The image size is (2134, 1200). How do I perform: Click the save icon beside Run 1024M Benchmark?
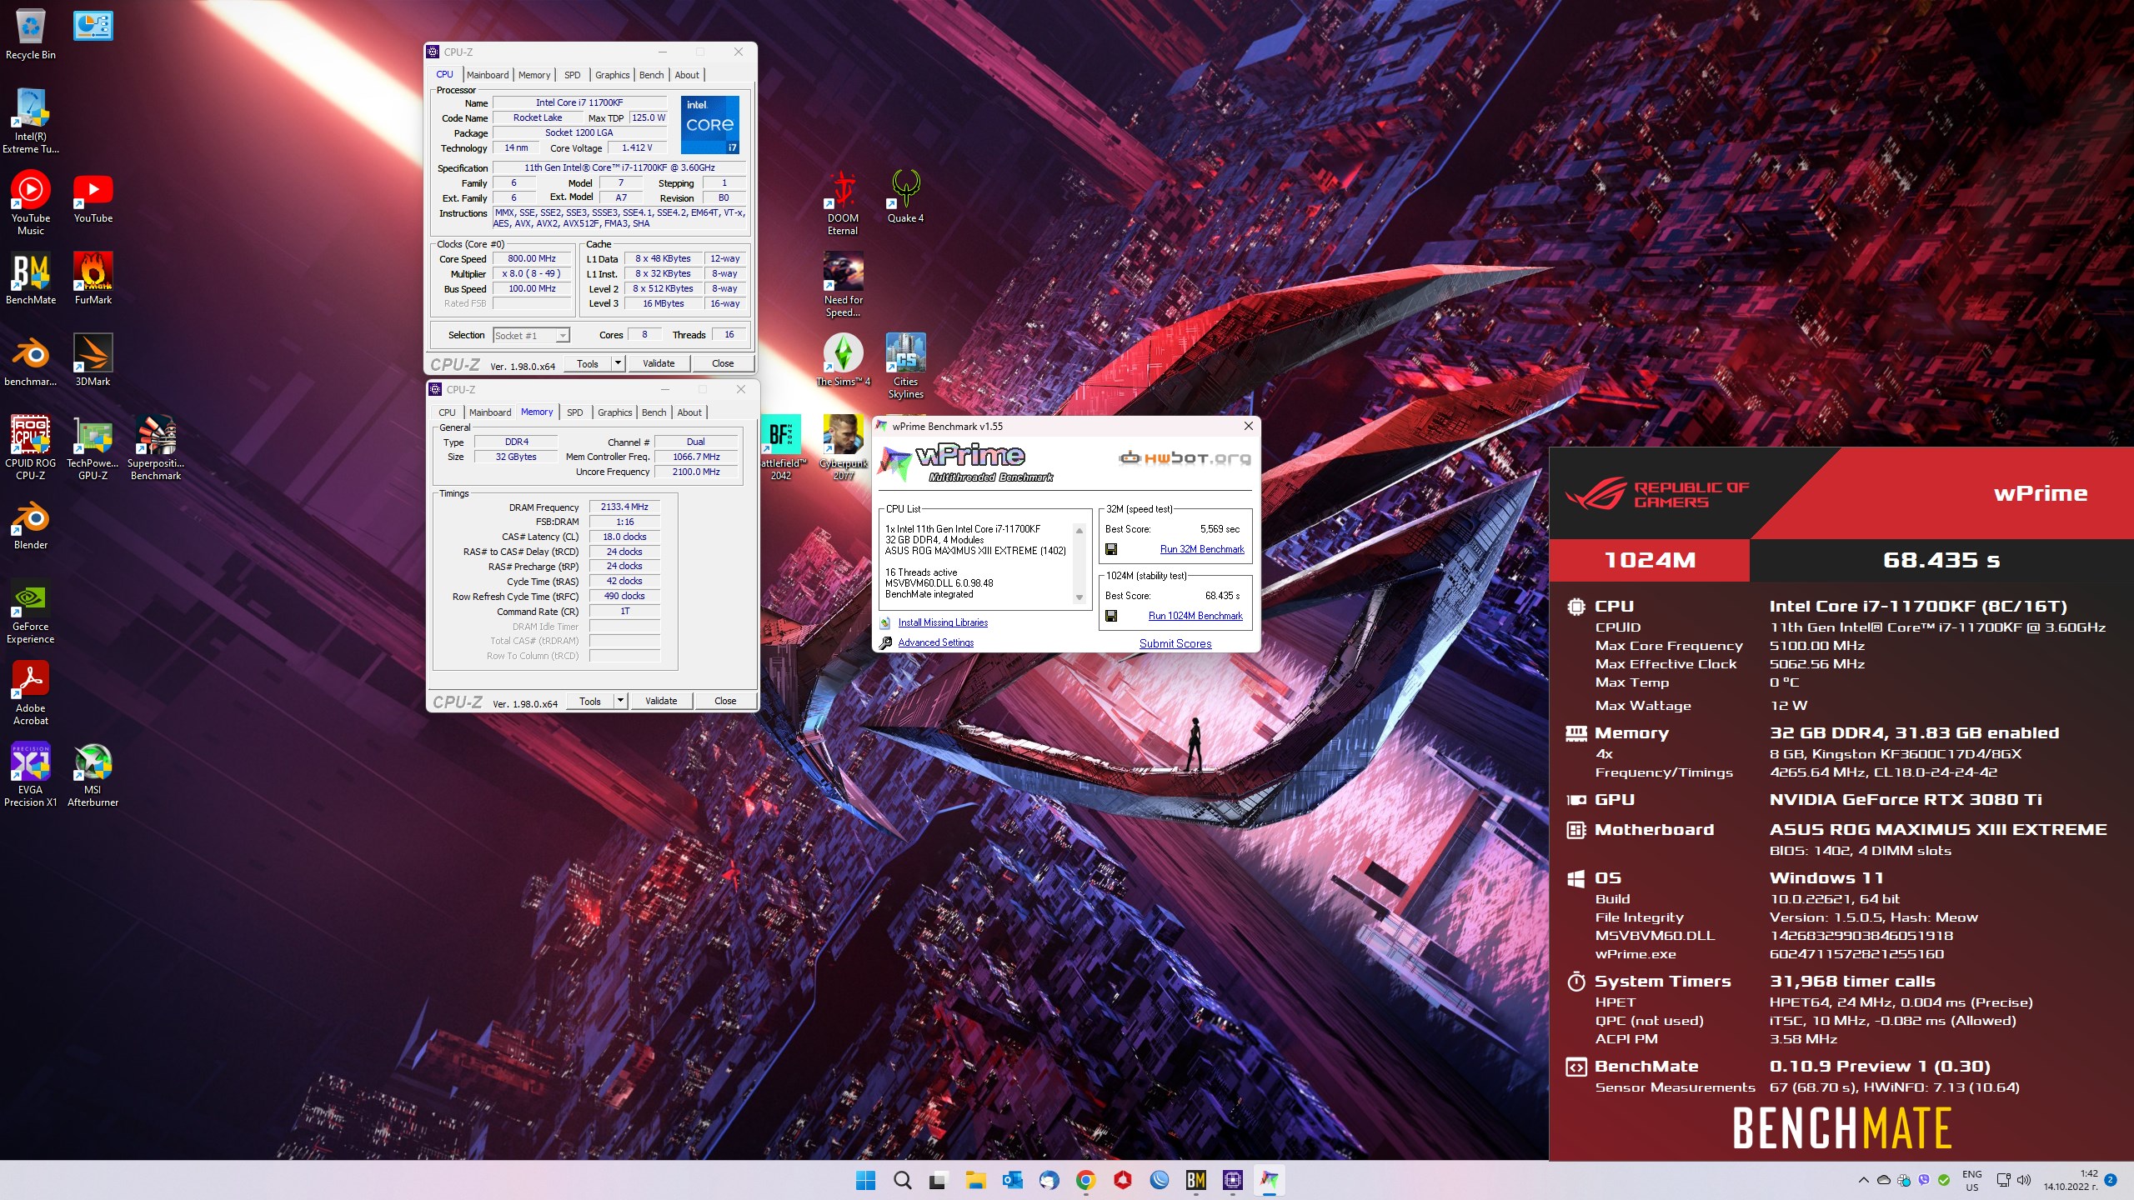1111,616
